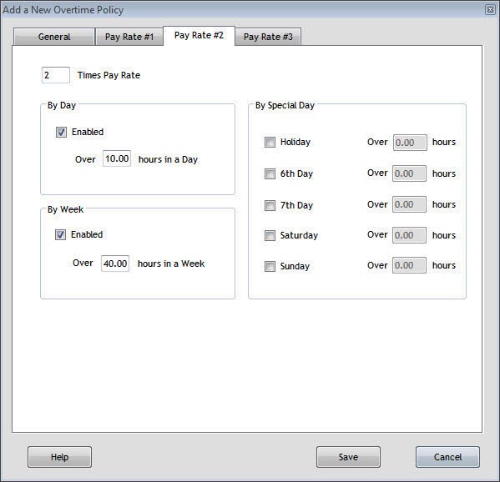Check the Sunday checkbox
This screenshot has height=482, width=500.
coord(270,266)
